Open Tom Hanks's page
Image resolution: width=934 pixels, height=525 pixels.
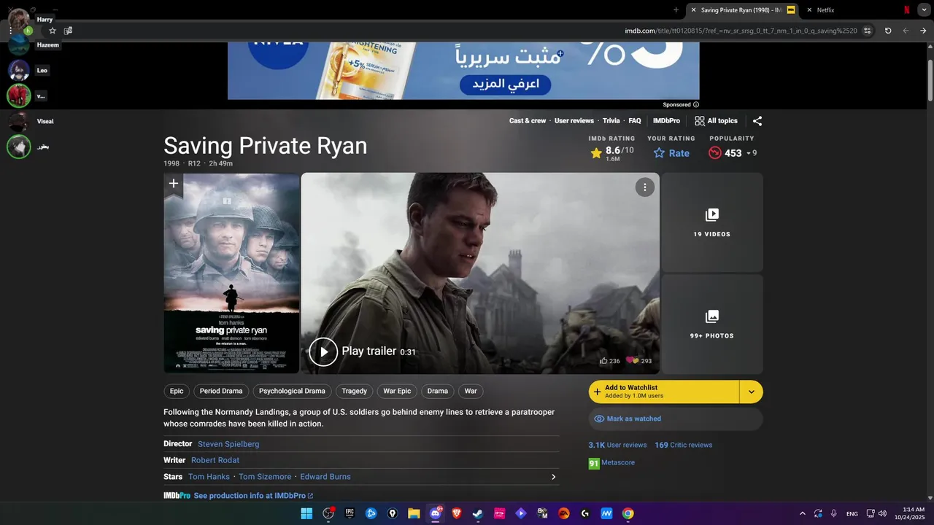(209, 477)
